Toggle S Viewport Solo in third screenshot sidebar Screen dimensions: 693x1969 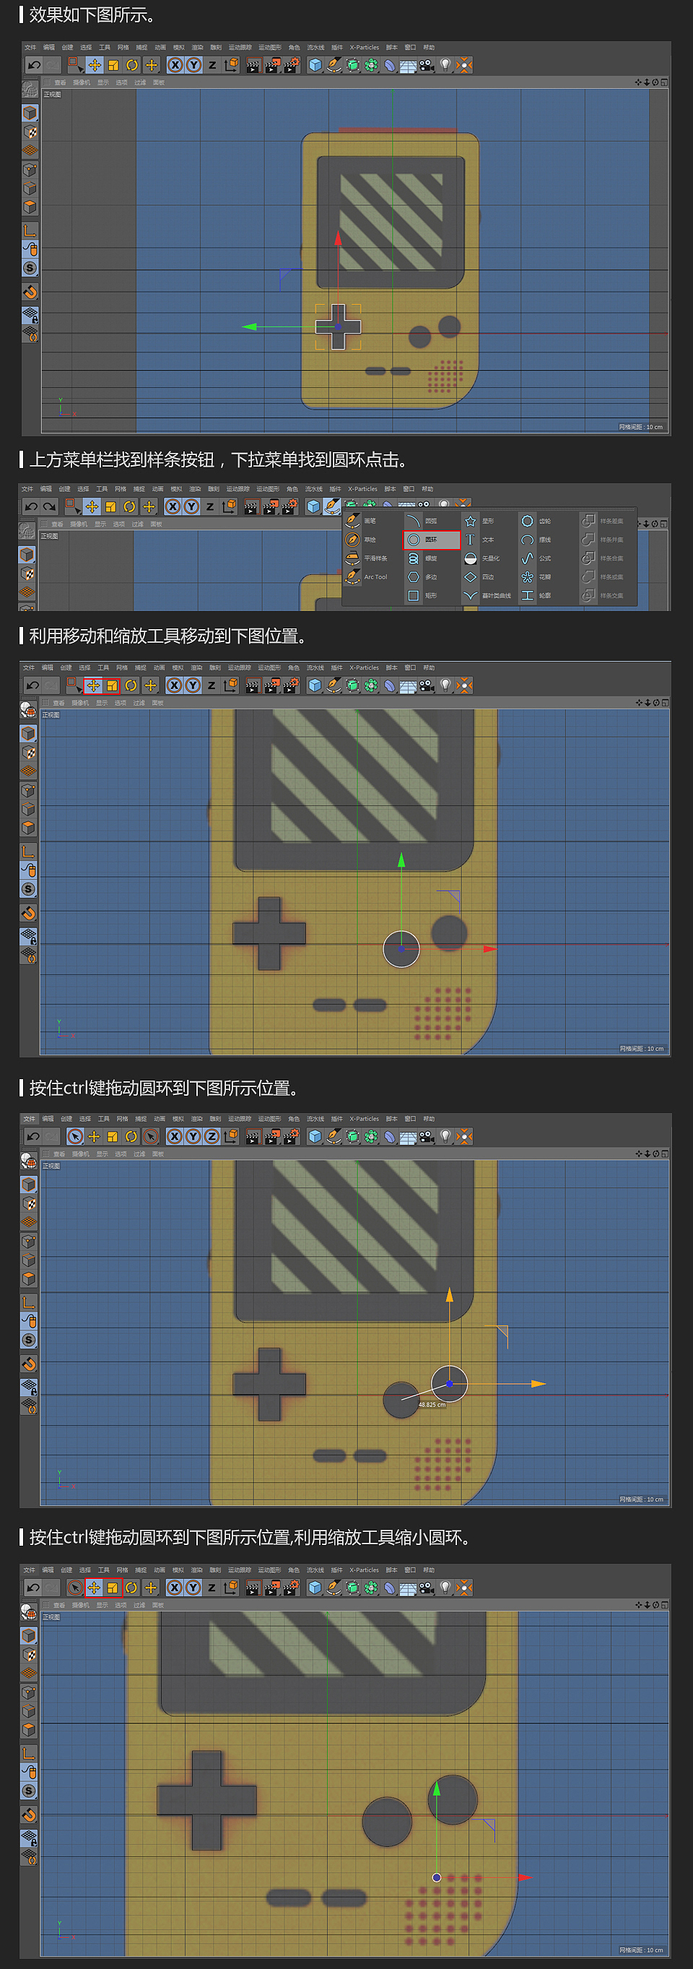pos(28,889)
